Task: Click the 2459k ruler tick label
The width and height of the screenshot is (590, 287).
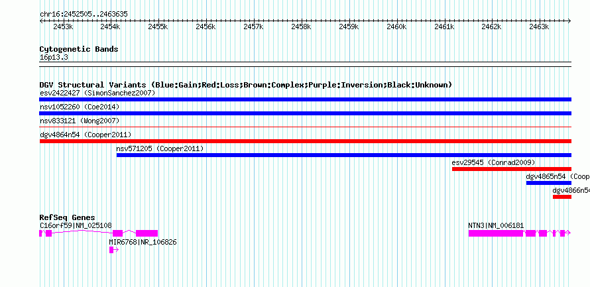Action: pos(349,27)
